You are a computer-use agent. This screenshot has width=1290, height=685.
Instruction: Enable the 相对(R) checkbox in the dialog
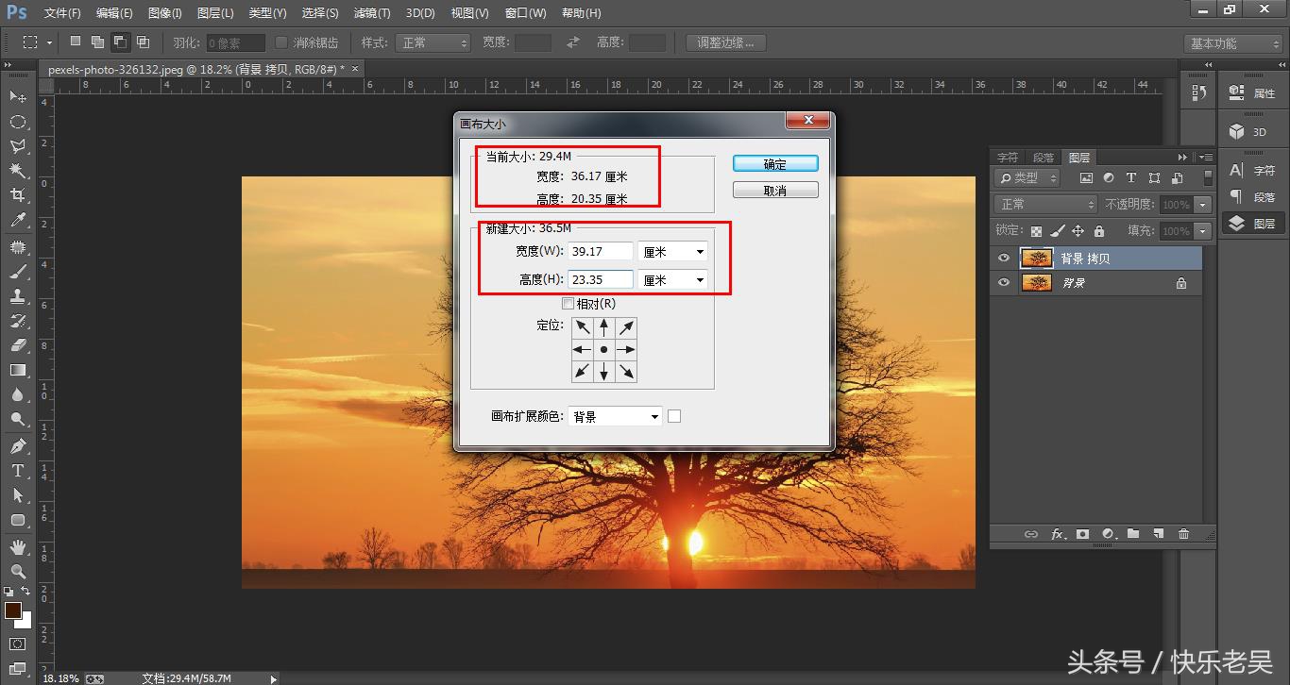[569, 303]
